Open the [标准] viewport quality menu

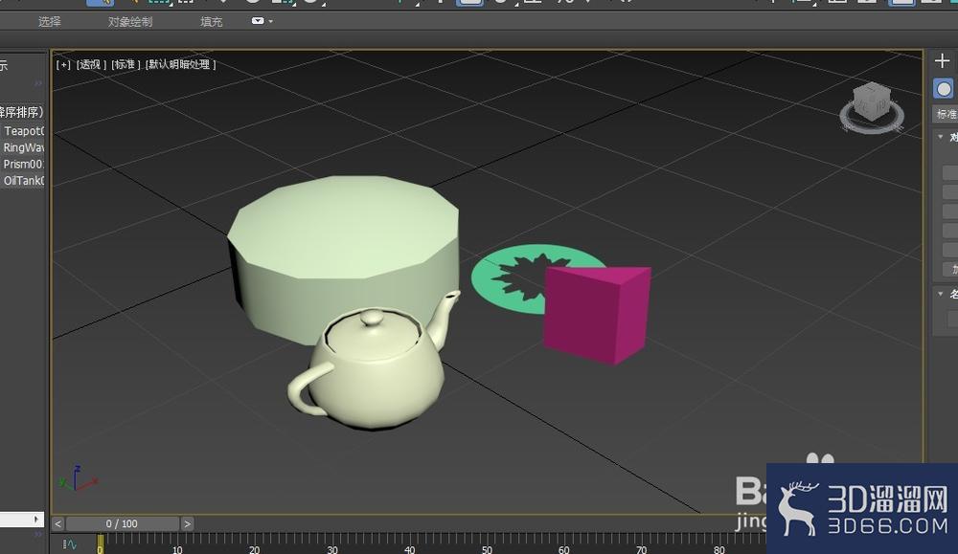pyautogui.click(x=125, y=65)
